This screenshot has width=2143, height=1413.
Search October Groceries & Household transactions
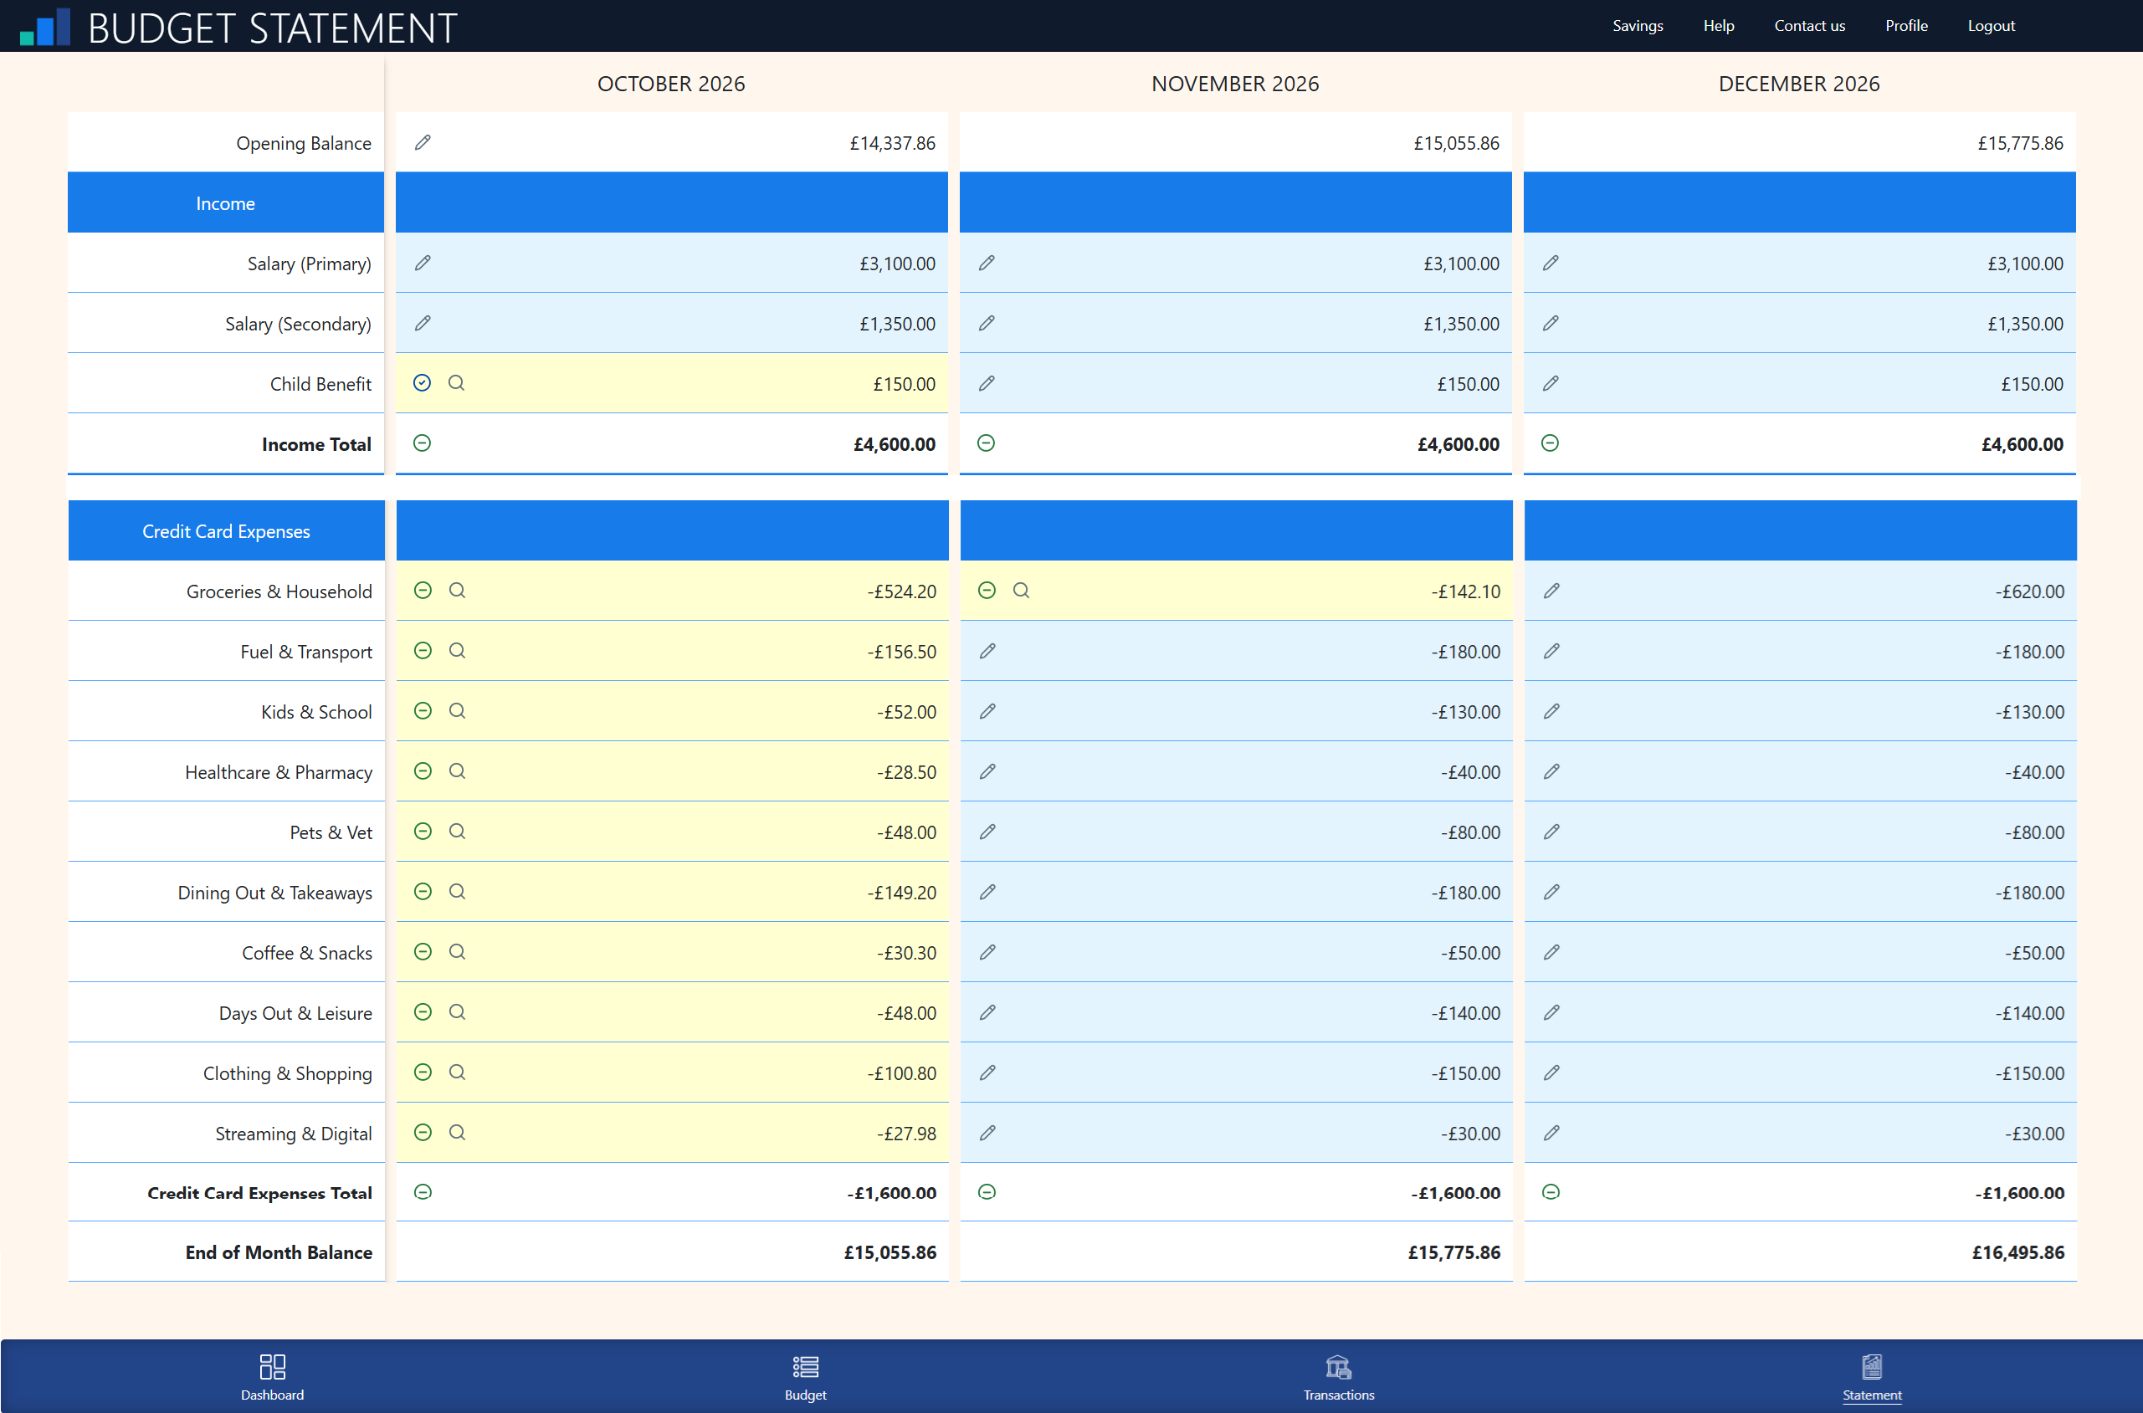[x=457, y=591]
